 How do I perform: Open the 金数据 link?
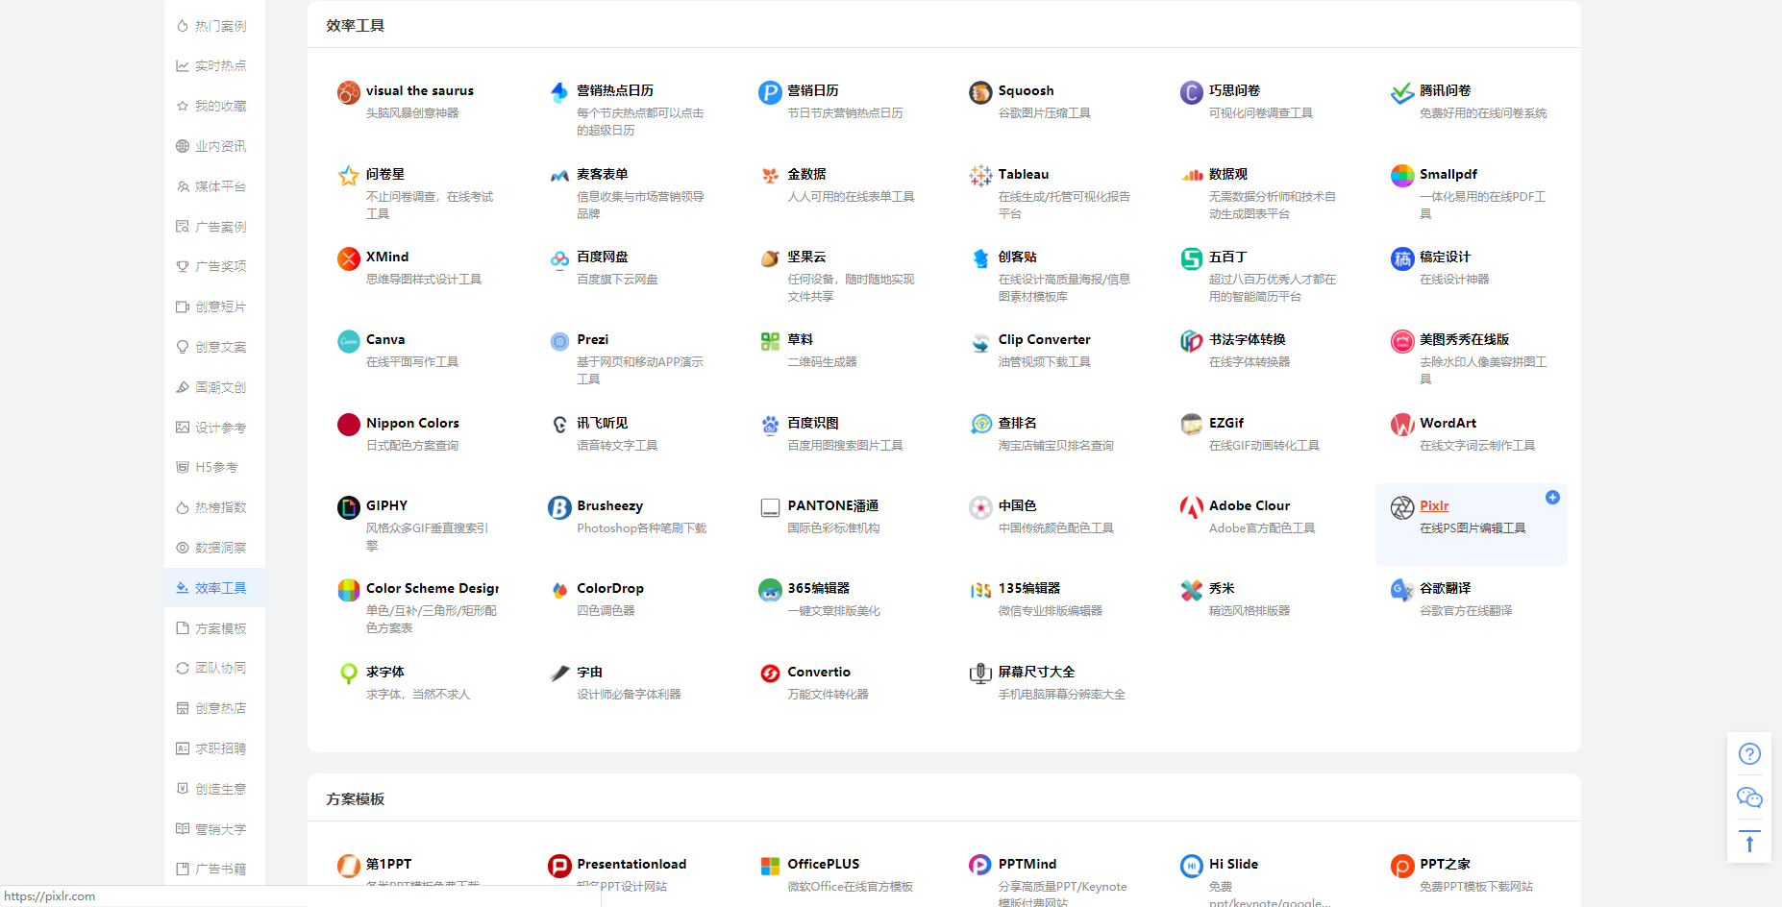[807, 174]
